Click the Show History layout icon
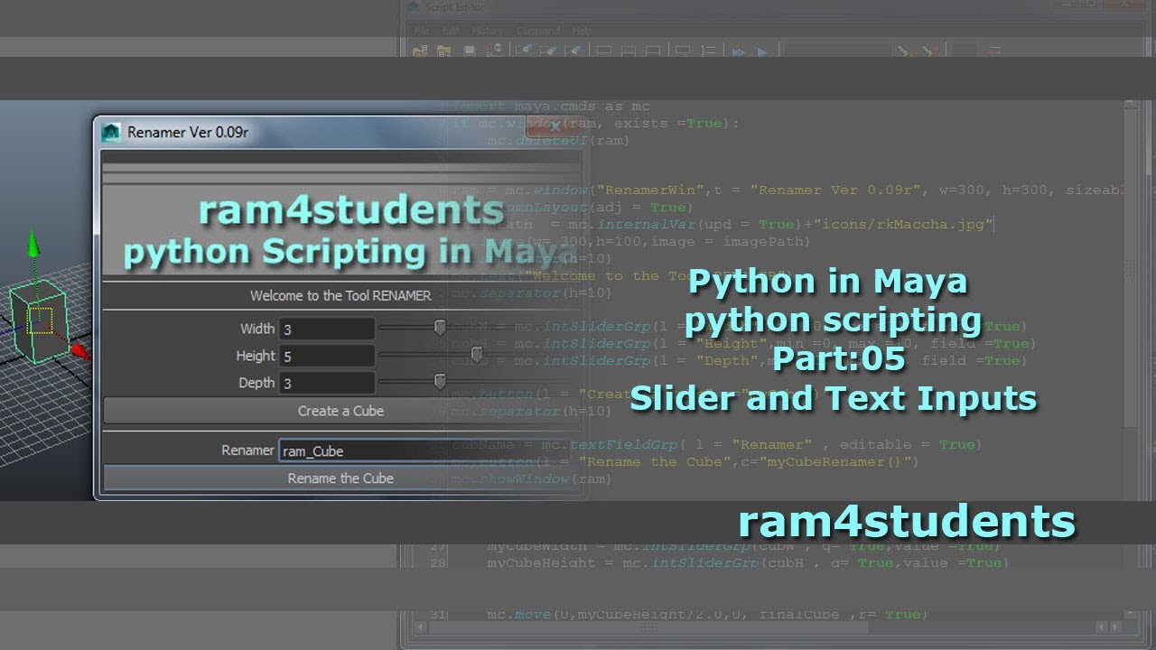 pos(604,51)
